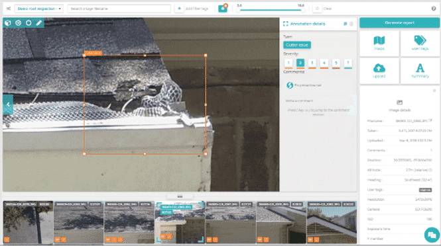
Task: Click the commenter avatar icon
Action: (x=290, y=85)
